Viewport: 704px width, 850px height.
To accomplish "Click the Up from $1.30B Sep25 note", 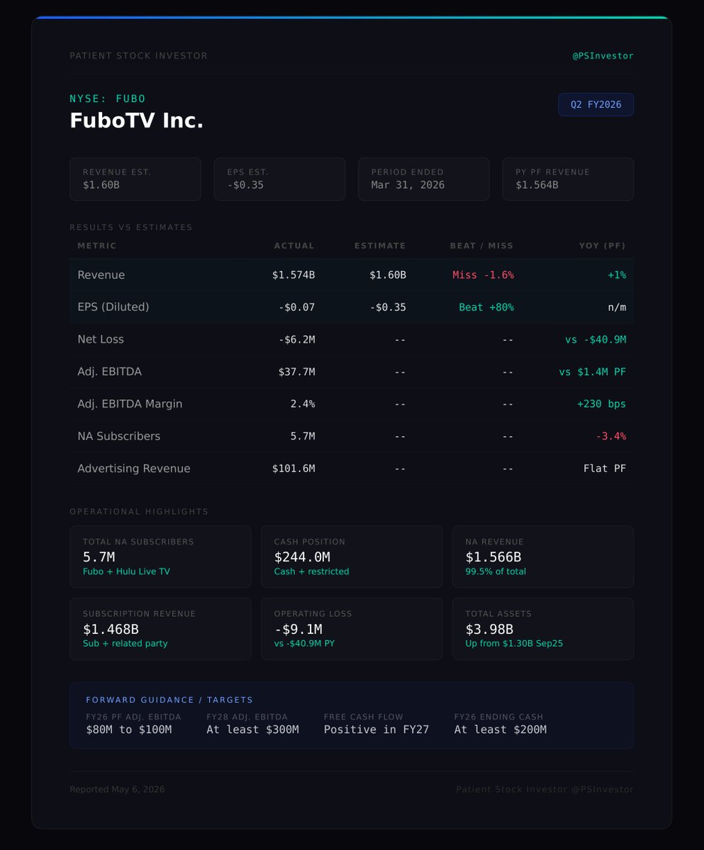I will [514, 644].
